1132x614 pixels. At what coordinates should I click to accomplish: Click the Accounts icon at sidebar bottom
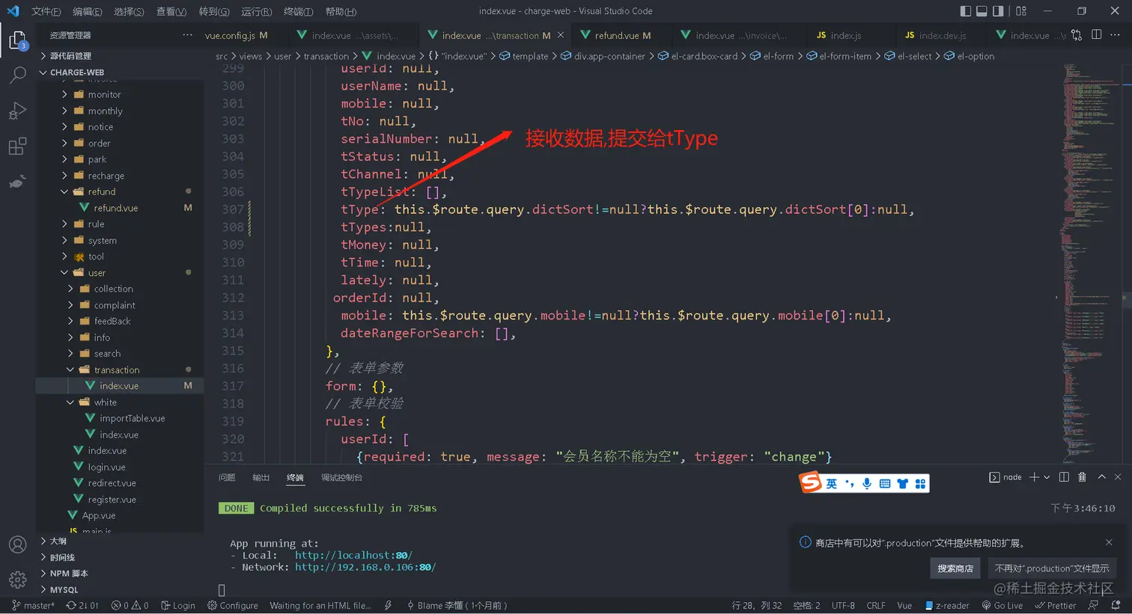pos(17,544)
